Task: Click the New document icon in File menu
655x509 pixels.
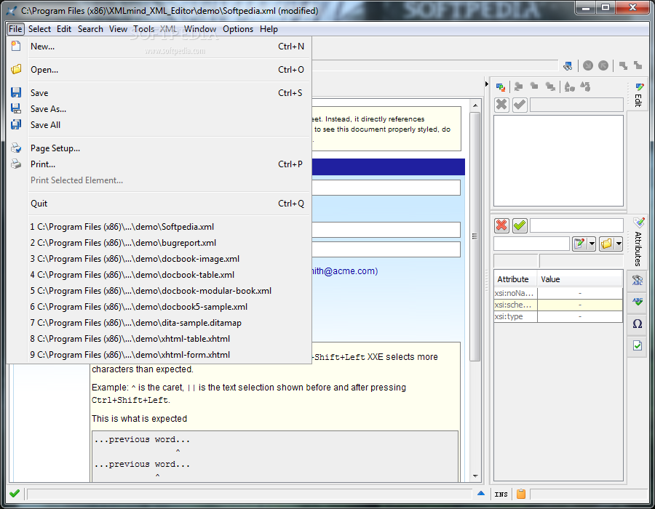Action: tap(16, 47)
